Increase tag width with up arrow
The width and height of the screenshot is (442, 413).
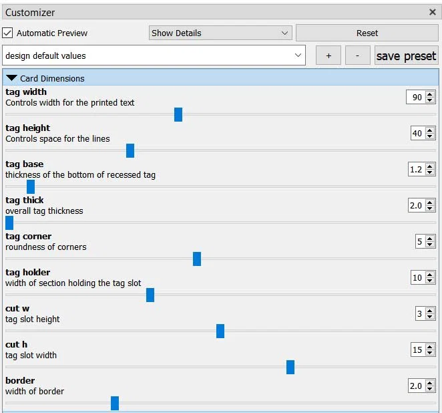click(x=429, y=94)
